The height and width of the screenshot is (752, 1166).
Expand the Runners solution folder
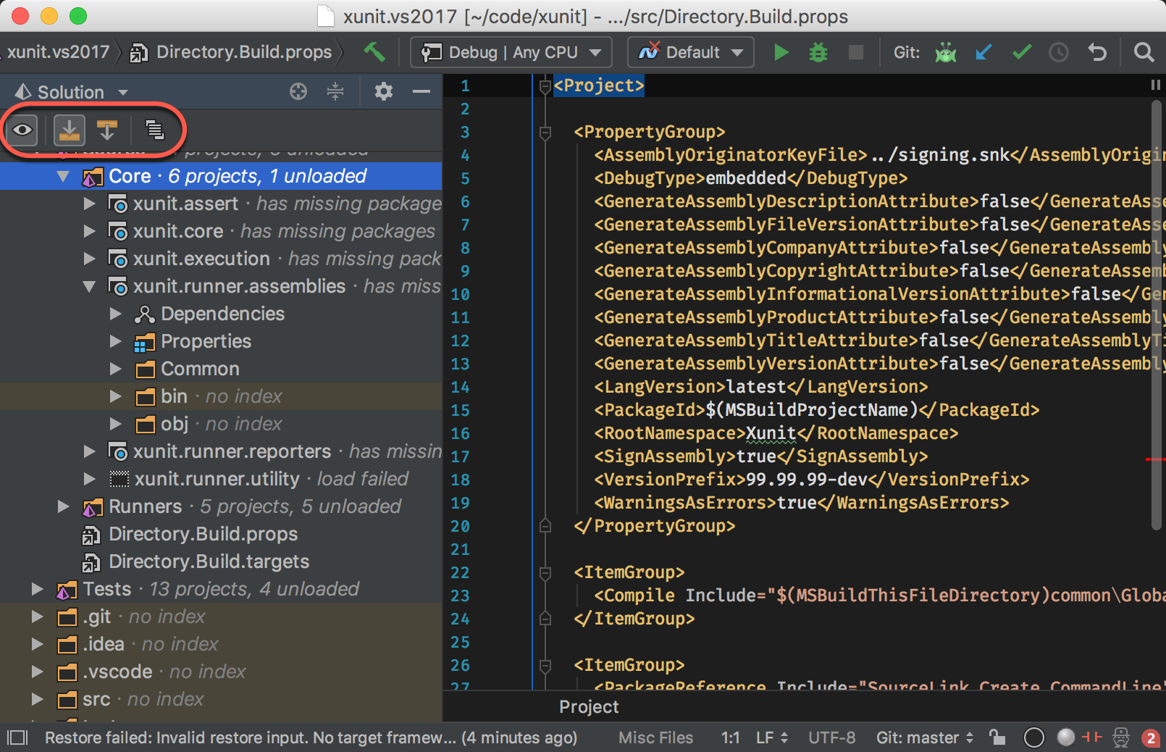[x=63, y=506]
